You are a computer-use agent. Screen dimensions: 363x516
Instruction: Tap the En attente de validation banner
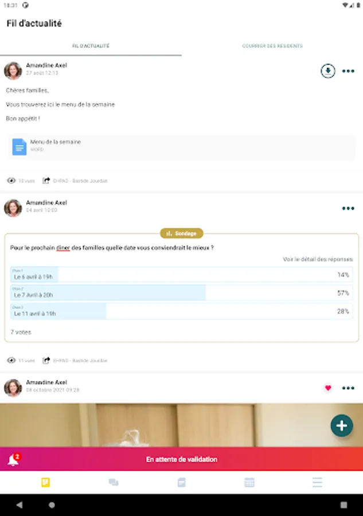[182, 459]
